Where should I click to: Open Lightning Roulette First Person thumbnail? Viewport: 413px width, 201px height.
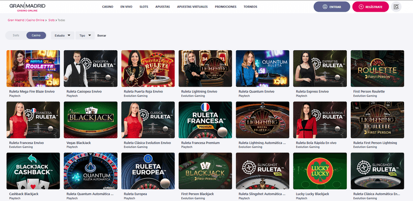pos(378,120)
